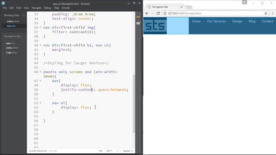Open the Edit menu
Screen dimensions: 276x155
tap(12, 8)
